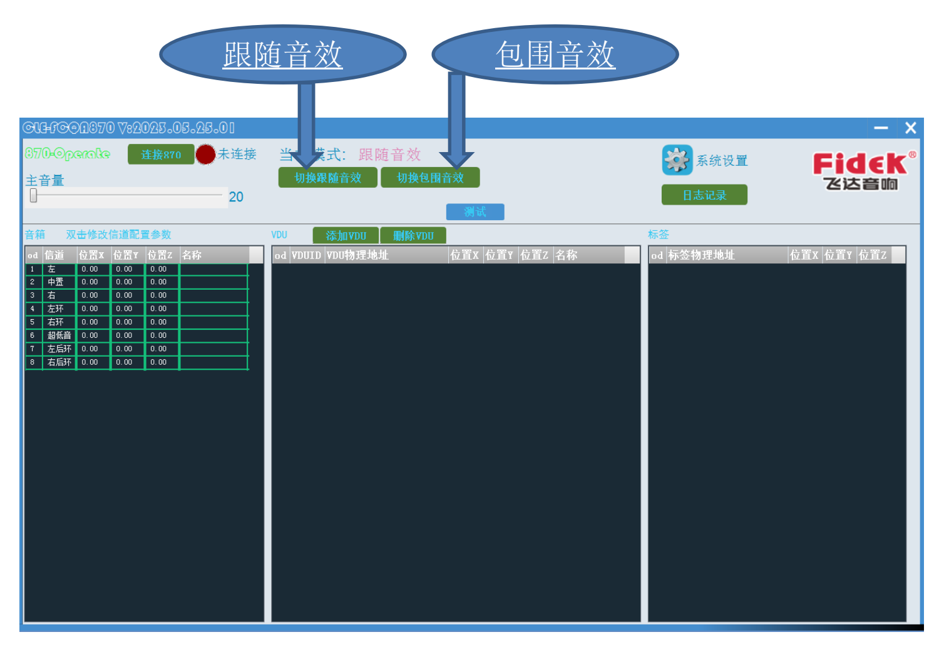
Task: Click the 870-Operate title logo
Action: [x=68, y=153]
